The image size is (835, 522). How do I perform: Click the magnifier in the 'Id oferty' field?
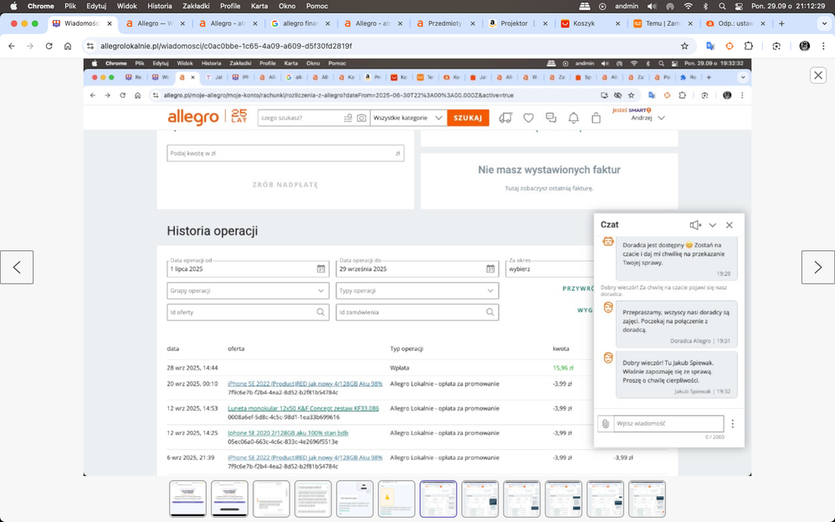320,312
